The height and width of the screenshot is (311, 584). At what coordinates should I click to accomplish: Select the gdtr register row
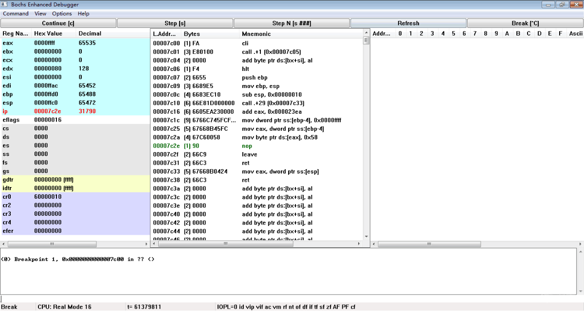pos(75,180)
